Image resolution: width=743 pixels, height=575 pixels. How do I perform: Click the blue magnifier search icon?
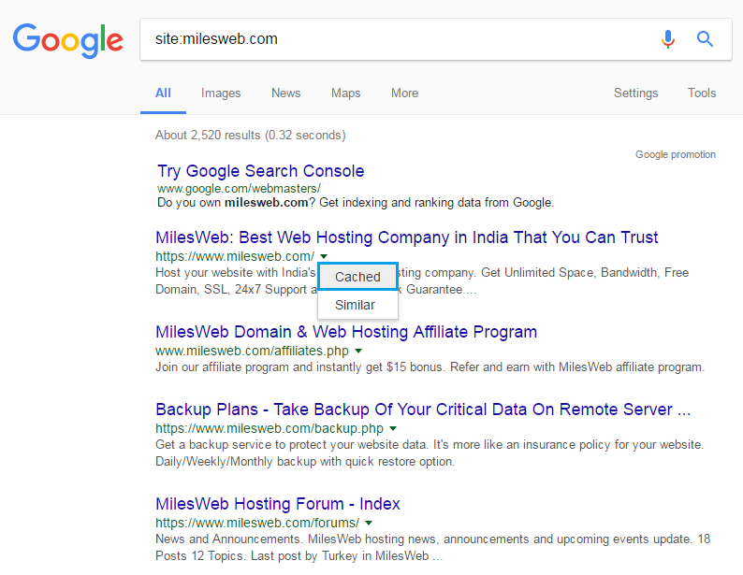(706, 39)
